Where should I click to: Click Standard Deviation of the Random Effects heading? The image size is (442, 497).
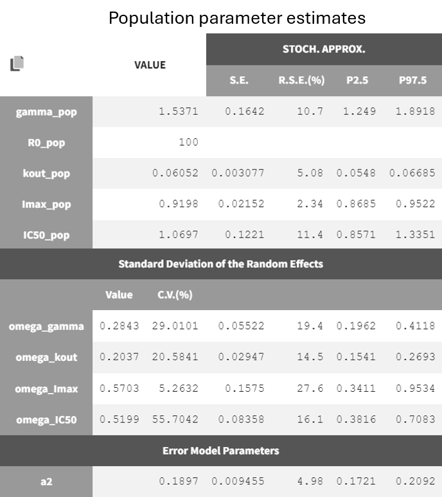[x=221, y=264]
